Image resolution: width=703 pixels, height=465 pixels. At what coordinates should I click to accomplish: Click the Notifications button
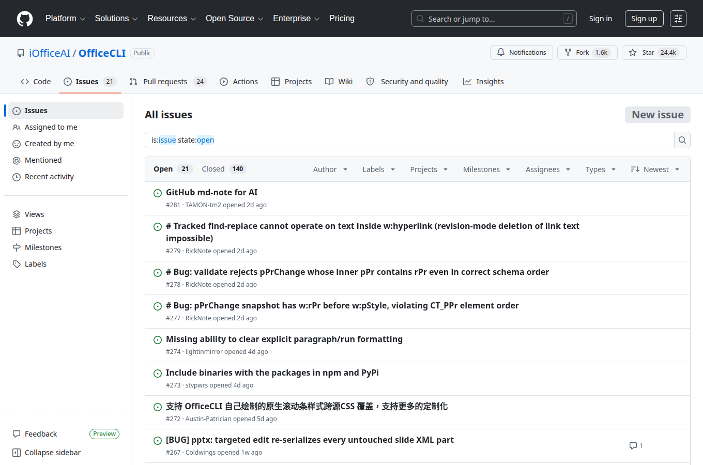tap(522, 53)
